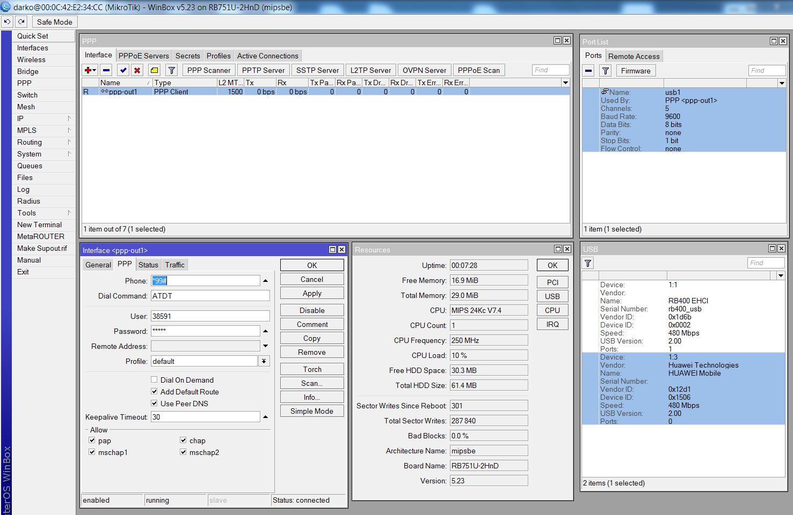Add a comment using the yellow note icon
The height and width of the screenshot is (515, 793).
click(x=155, y=70)
